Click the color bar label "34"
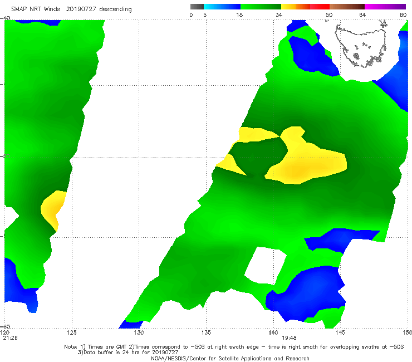Viewport: 412px width, 362px height. 279,15
